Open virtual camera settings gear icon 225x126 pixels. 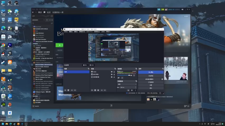[162, 79]
